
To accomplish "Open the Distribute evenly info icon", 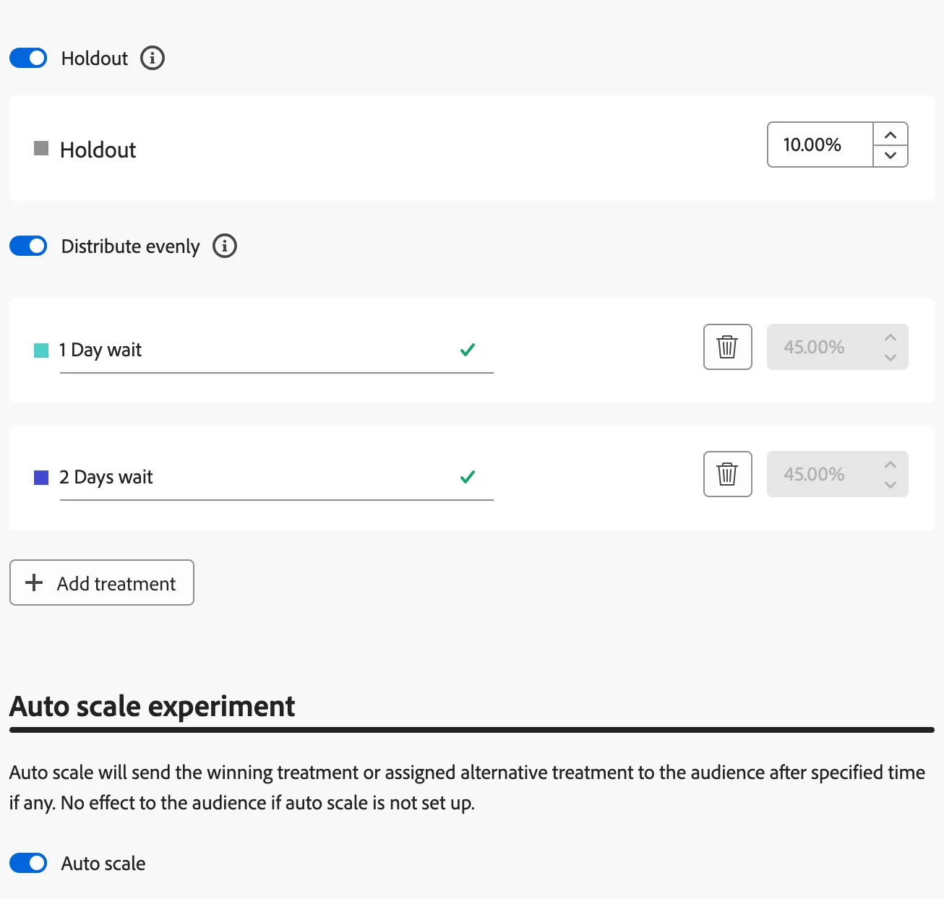I will 225,246.
